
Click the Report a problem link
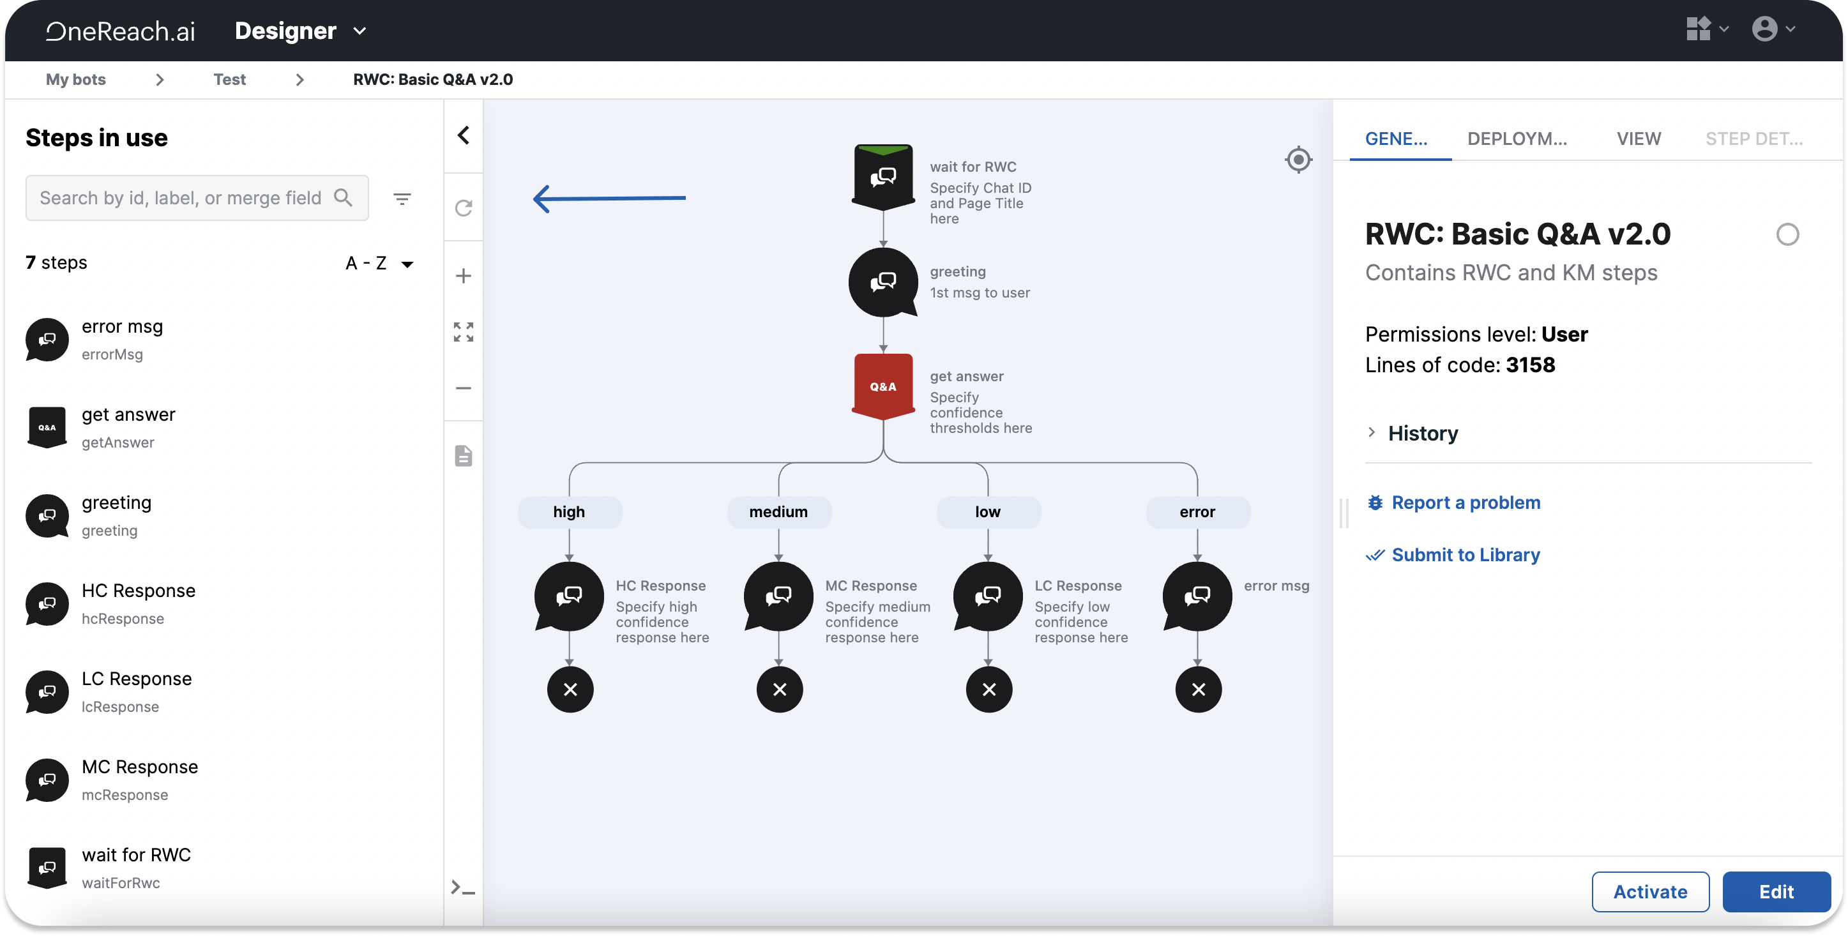[x=1465, y=502]
